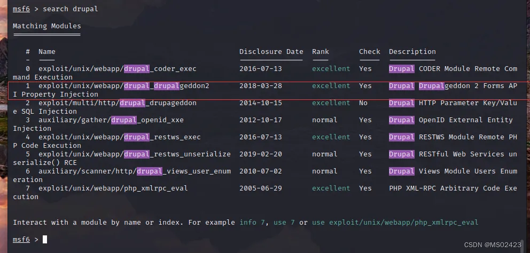Click 'Views Module Users Enum' description text
The width and height of the screenshot is (530, 253).
[x=468, y=171]
